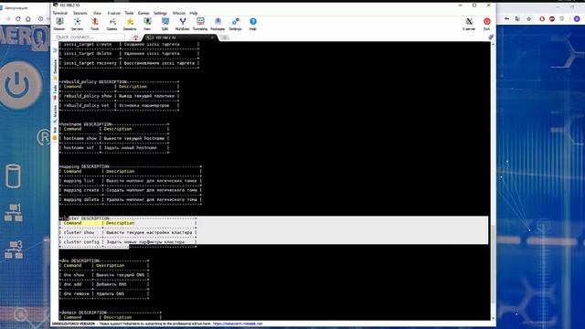Click the red Exit icon
Image resolution: width=585 pixels, height=329 pixels.
click(x=487, y=24)
